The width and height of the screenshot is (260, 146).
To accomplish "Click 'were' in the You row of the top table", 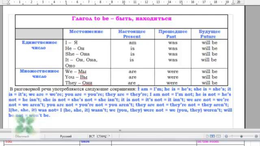I will [x=173, y=77].
